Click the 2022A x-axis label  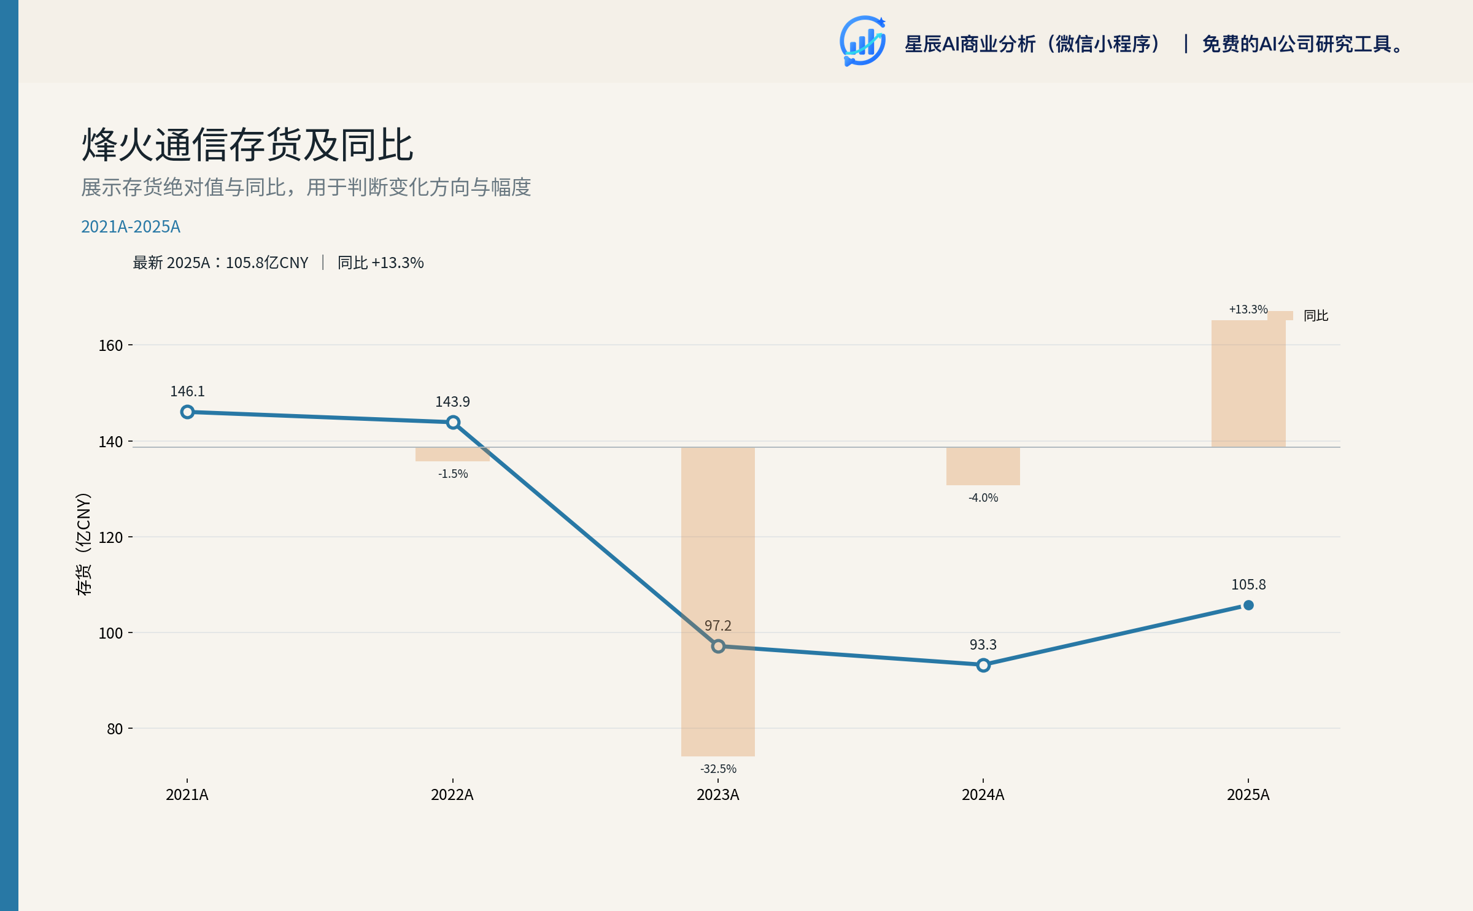click(452, 795)
